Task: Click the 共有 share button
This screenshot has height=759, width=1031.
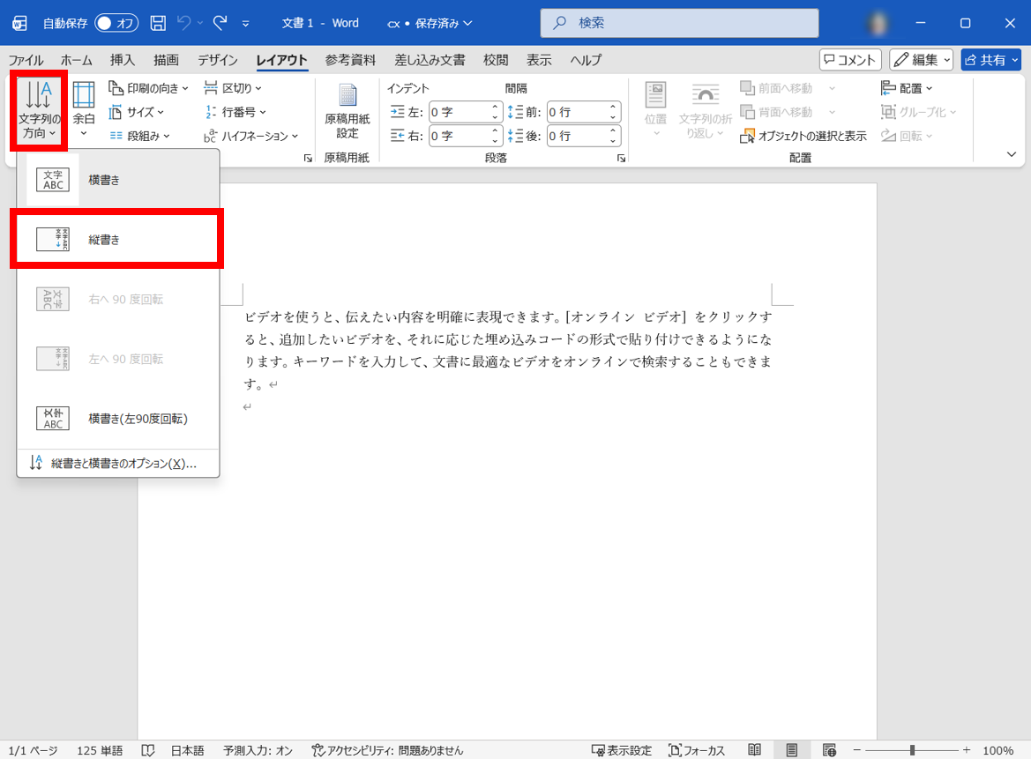Action: [x=990, y=60]
